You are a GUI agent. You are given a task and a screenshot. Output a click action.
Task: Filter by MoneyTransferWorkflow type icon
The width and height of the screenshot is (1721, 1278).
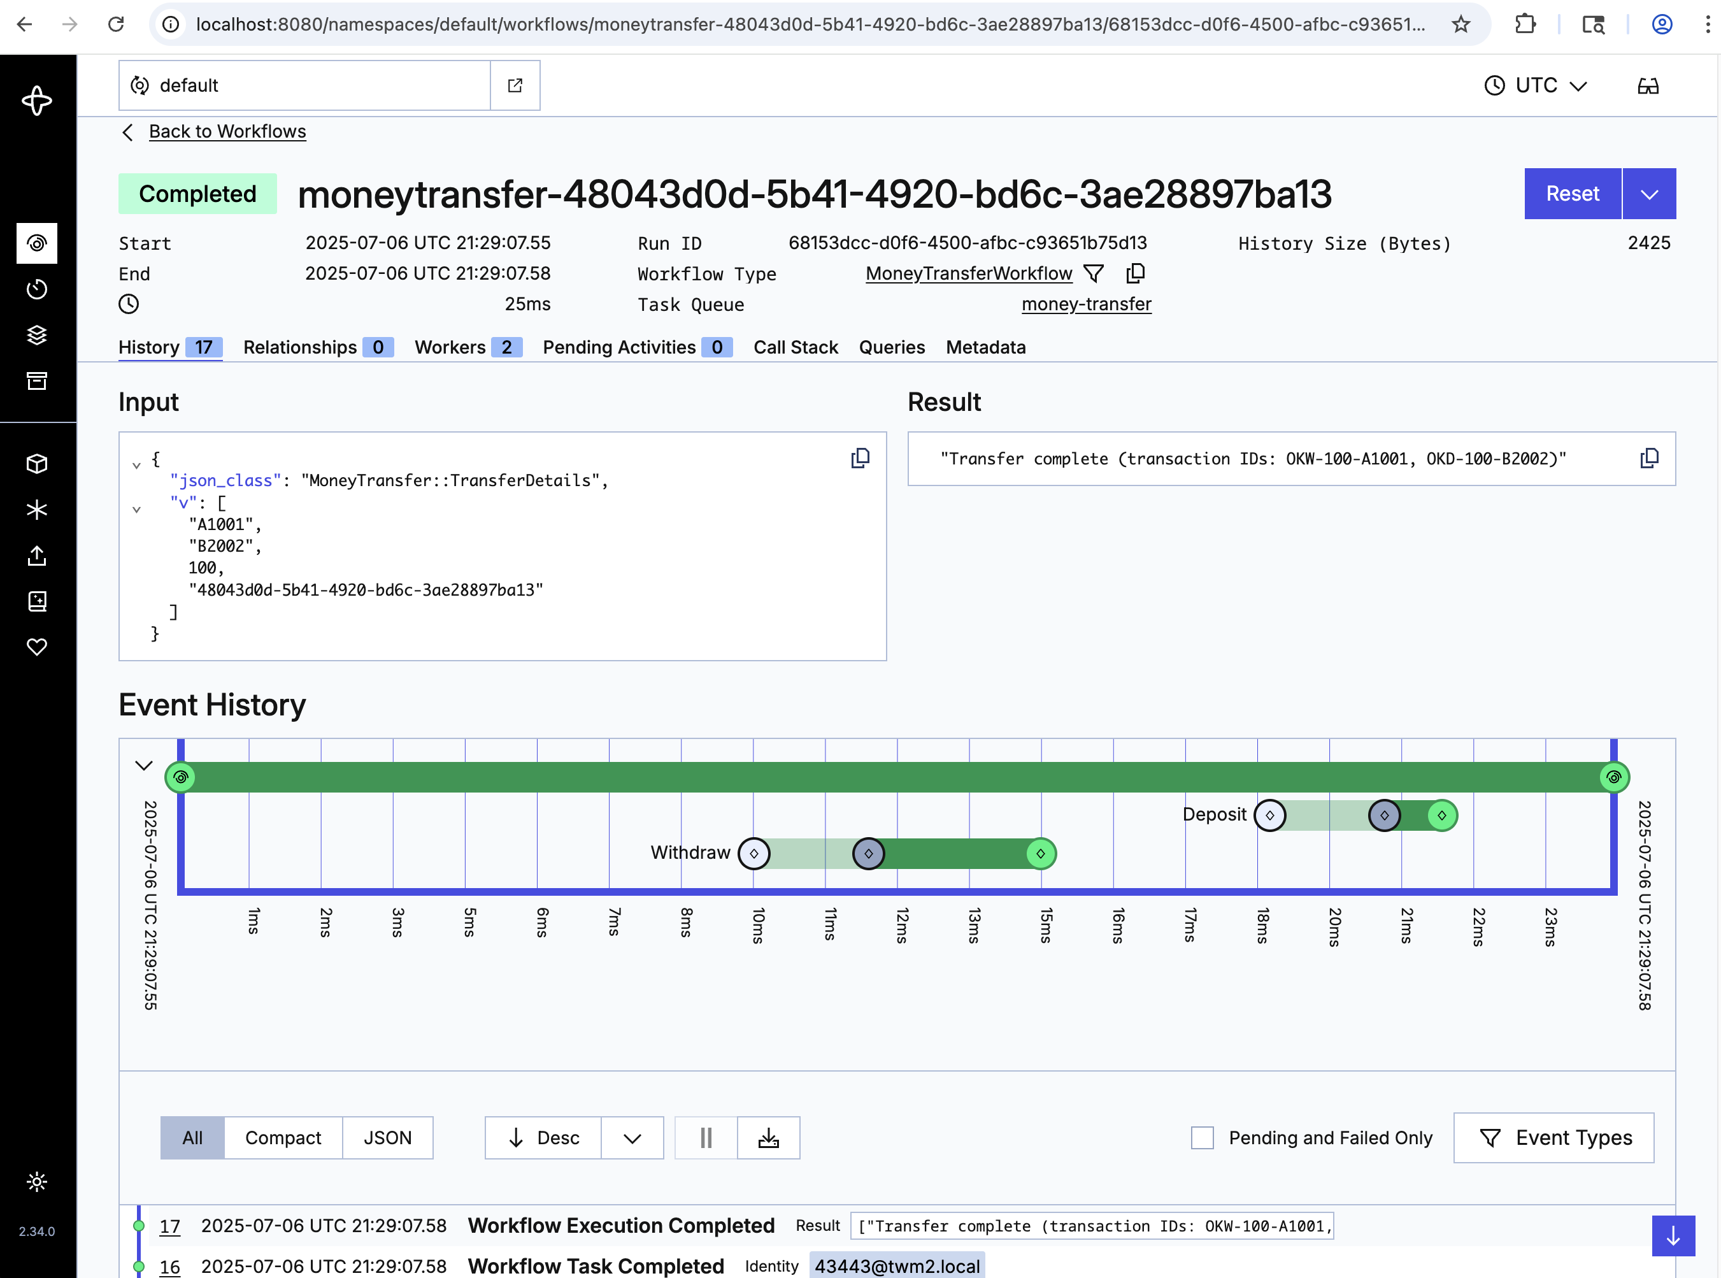1094,273
